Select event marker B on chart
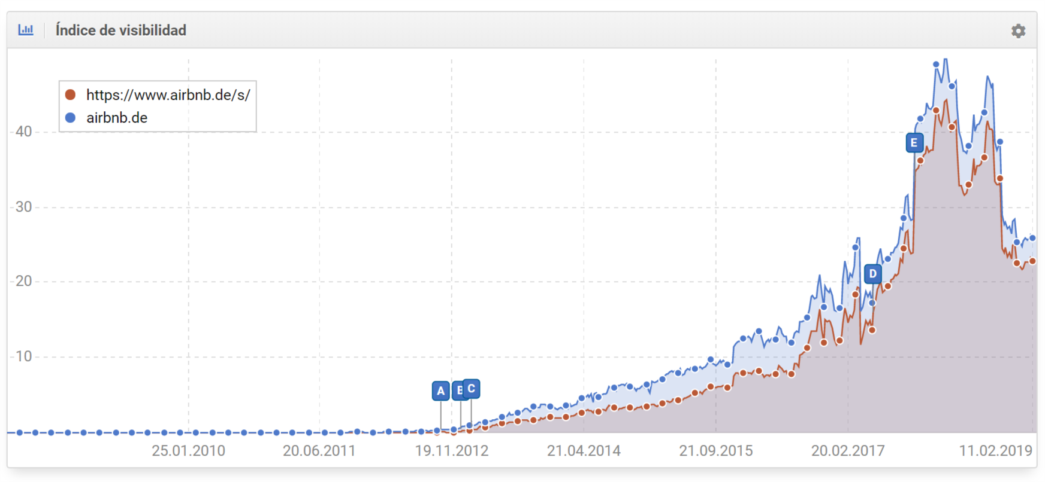 [458, 391]
